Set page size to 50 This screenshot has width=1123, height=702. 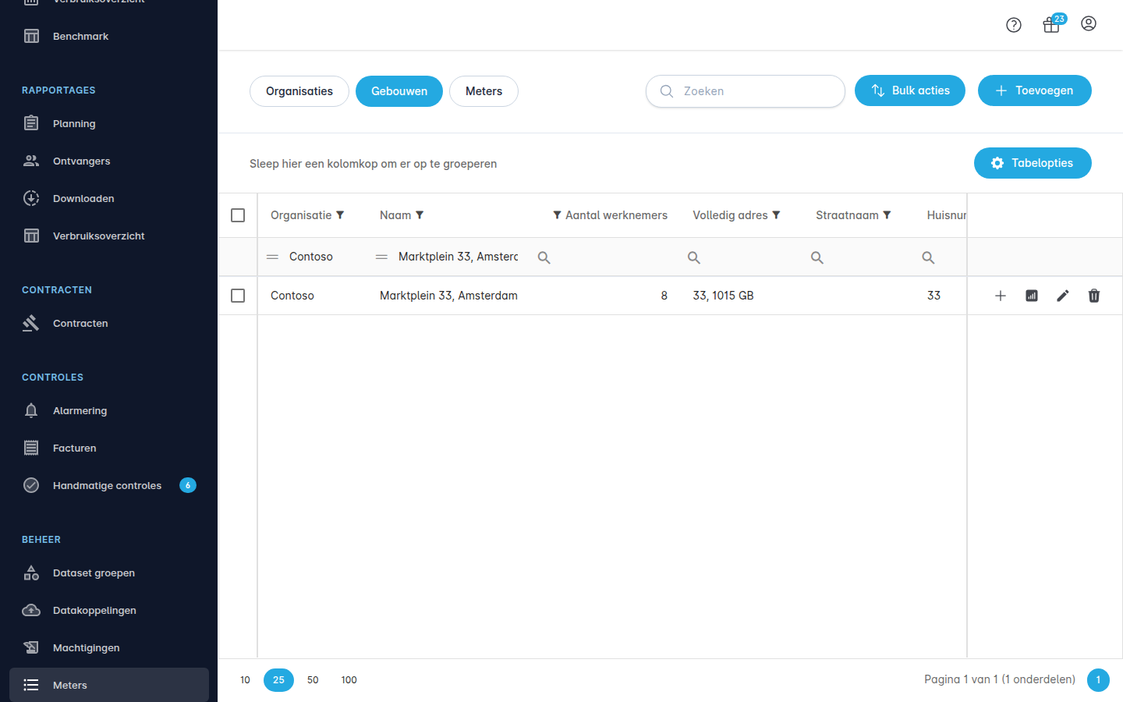click(313, 680)
